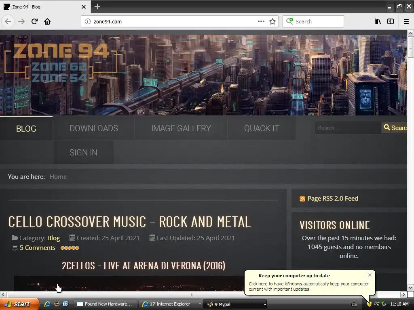414x310 pixels.
Task: Click the Home breadcrumb link
Action: 58,177
